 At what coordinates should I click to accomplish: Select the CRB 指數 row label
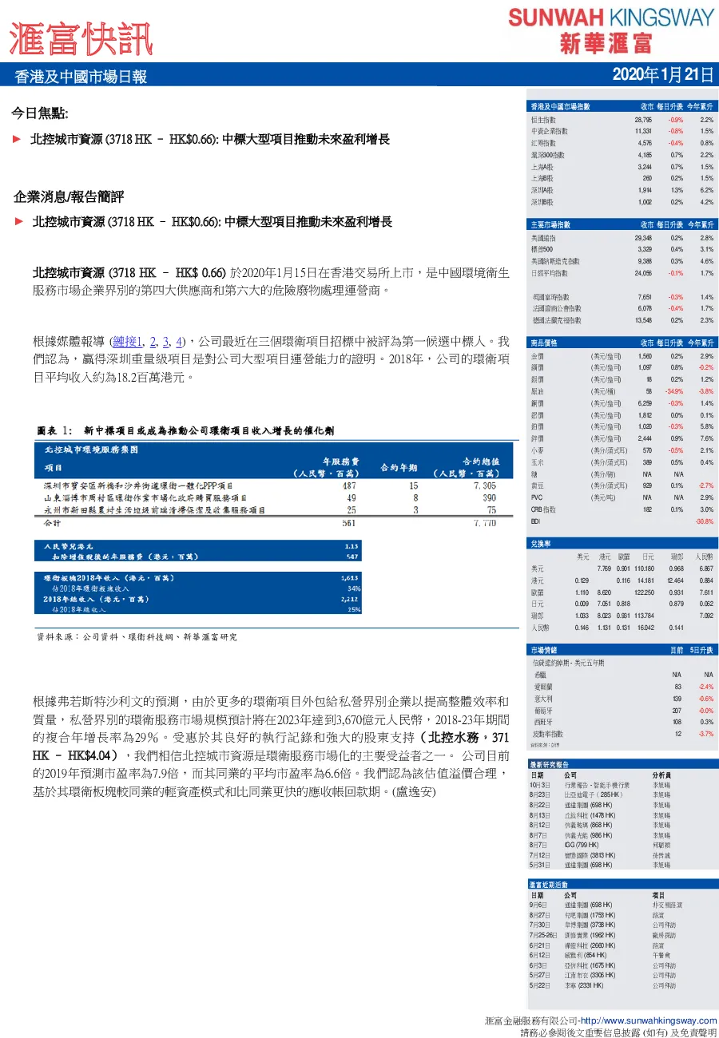tap(543, 509)
